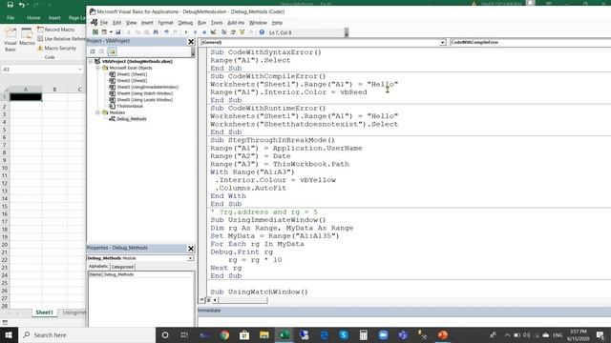This screenshot has height=343, width=611.
Task: Open the Debug_Methods Module properties dropdown
Action: [x=190, y=258]
